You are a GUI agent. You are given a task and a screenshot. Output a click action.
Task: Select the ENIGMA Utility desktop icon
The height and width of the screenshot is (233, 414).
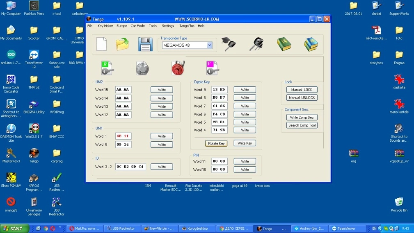pyautogui.click(x=34, y=107)
